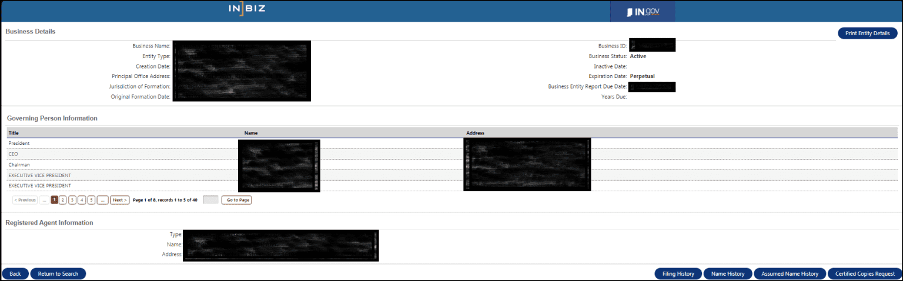Click ellipsis after page 5
Viewport: 903px width, 281px height.
tap(102, 200)
